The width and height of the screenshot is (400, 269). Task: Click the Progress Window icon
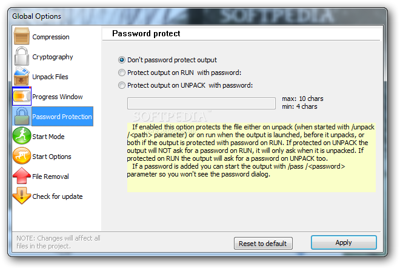coord(22,96)
